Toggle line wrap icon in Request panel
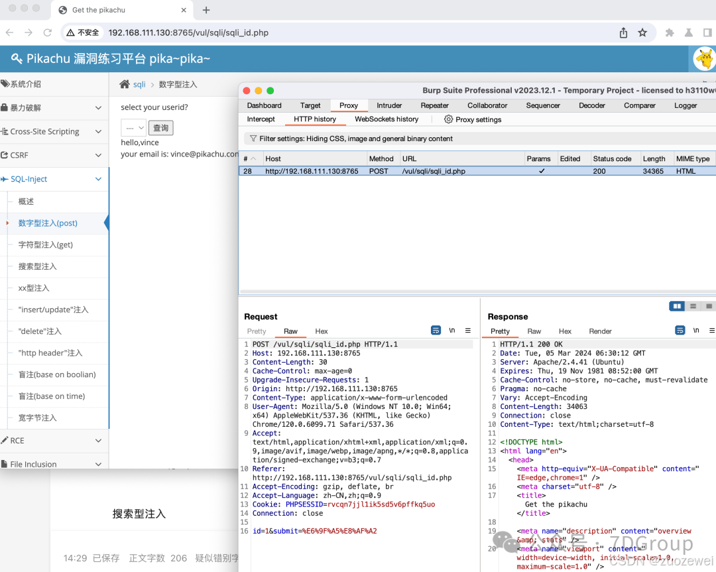 tap(436, 330)
